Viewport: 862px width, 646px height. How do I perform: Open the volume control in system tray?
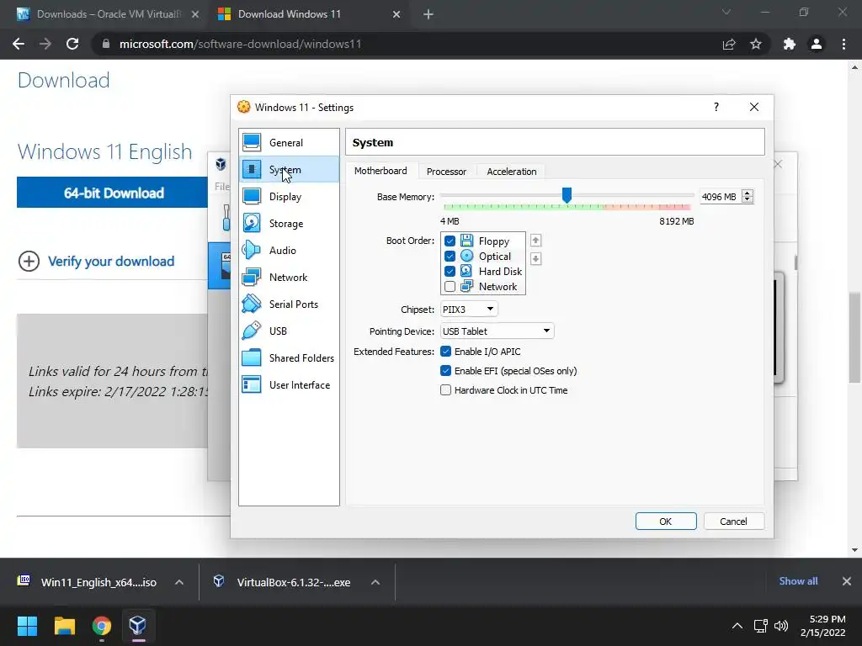pyautogui.click(x=780, y=626)
